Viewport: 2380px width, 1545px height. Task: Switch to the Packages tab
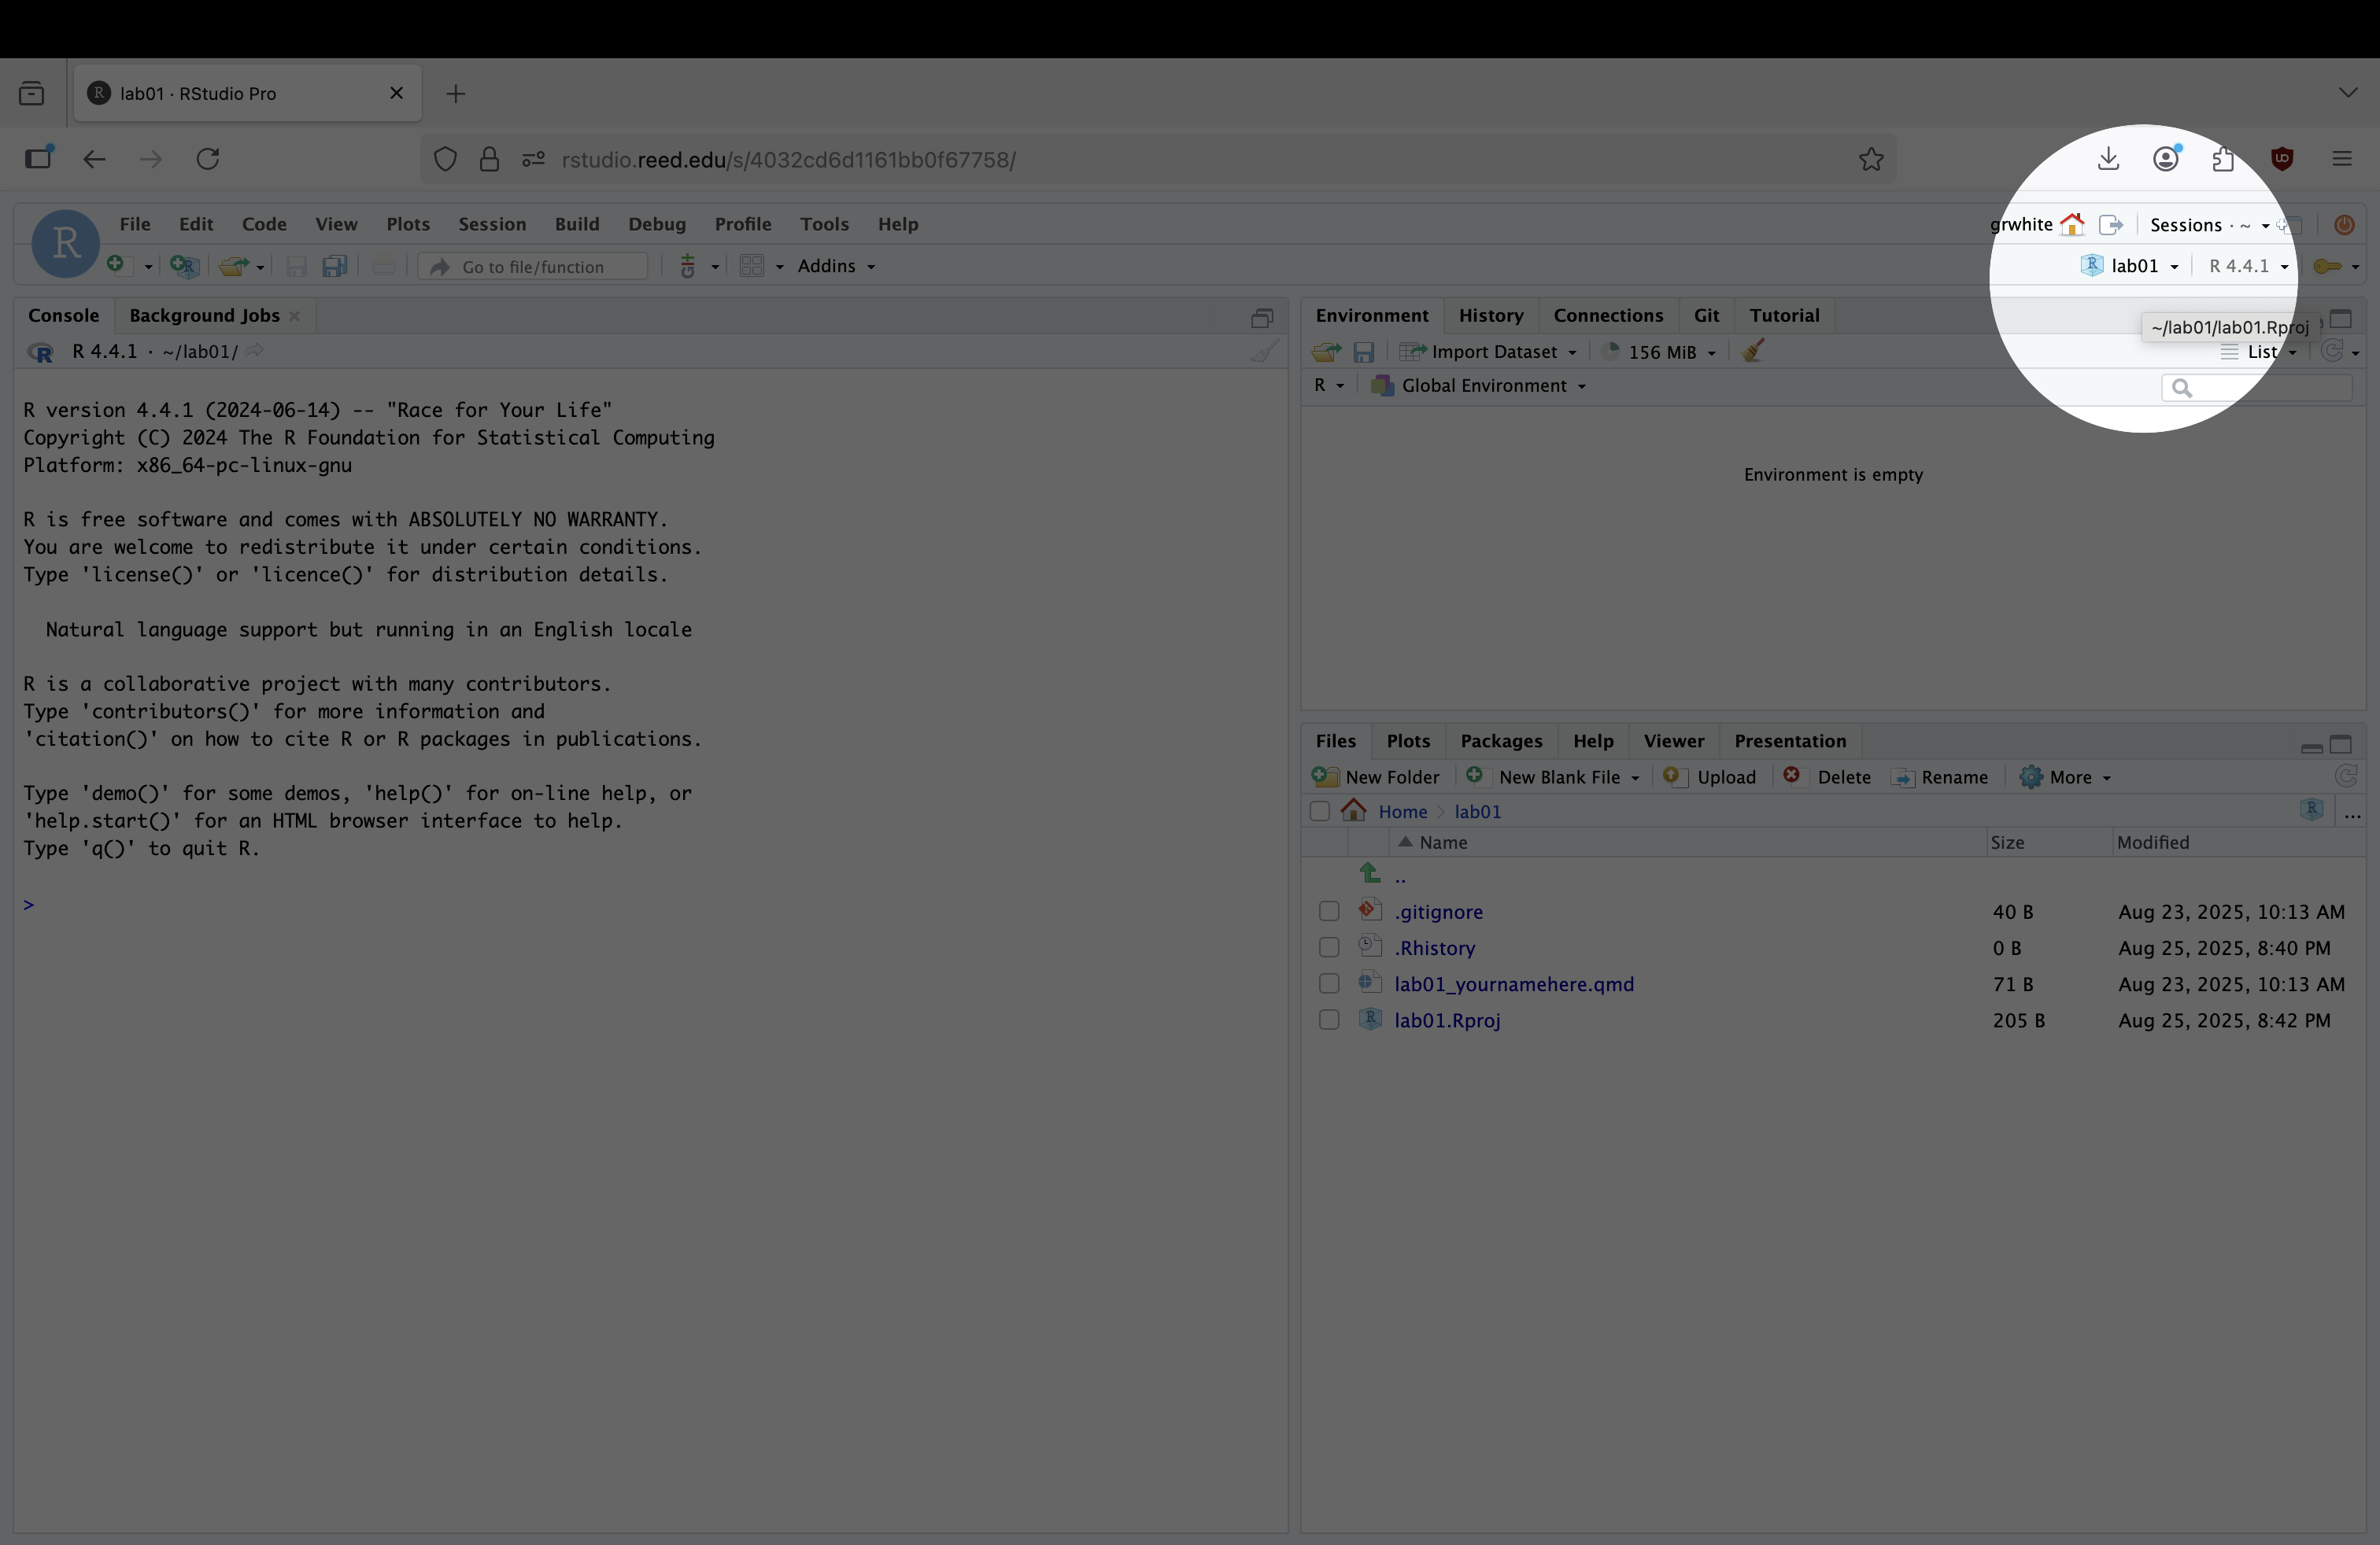[1500, 740]
